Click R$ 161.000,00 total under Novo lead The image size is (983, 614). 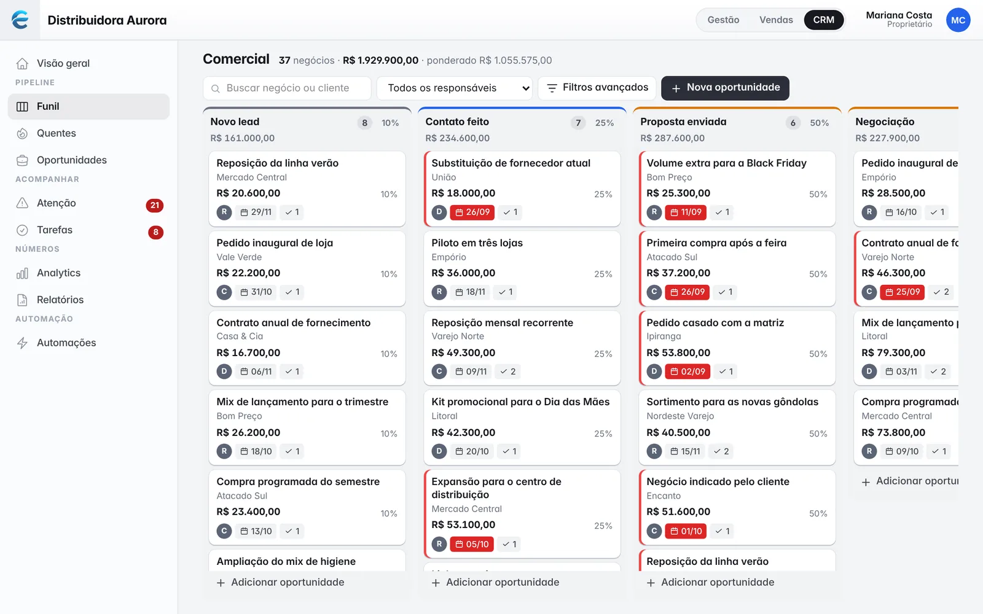(243, 139)
